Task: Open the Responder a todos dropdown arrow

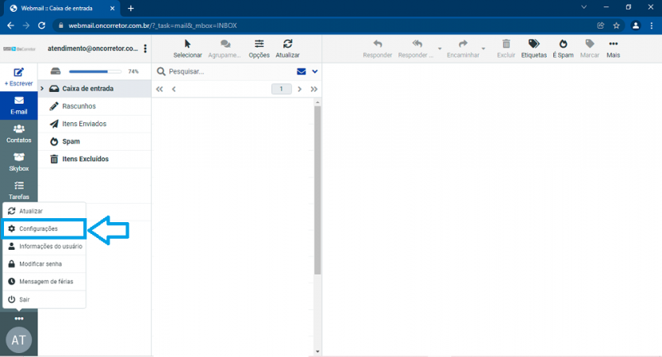Action: [x=440, y=48]
